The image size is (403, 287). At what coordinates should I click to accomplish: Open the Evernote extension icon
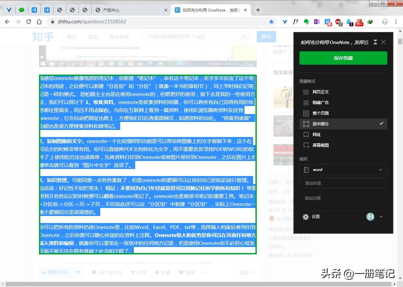coord(306,21)
